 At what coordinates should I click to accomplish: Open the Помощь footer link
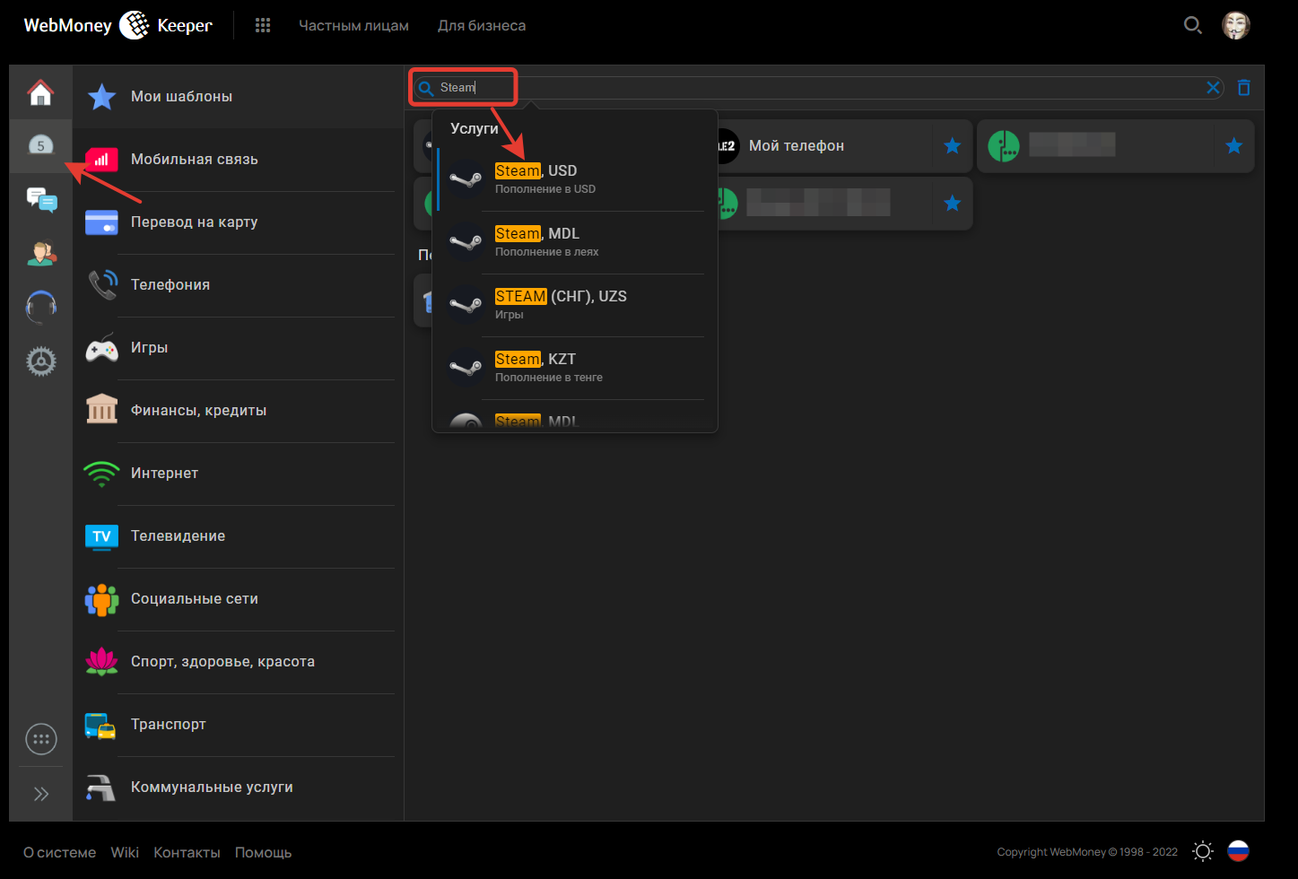(x=264, y=853)
